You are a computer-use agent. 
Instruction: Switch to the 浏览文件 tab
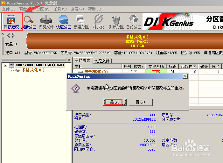[102, 61]
